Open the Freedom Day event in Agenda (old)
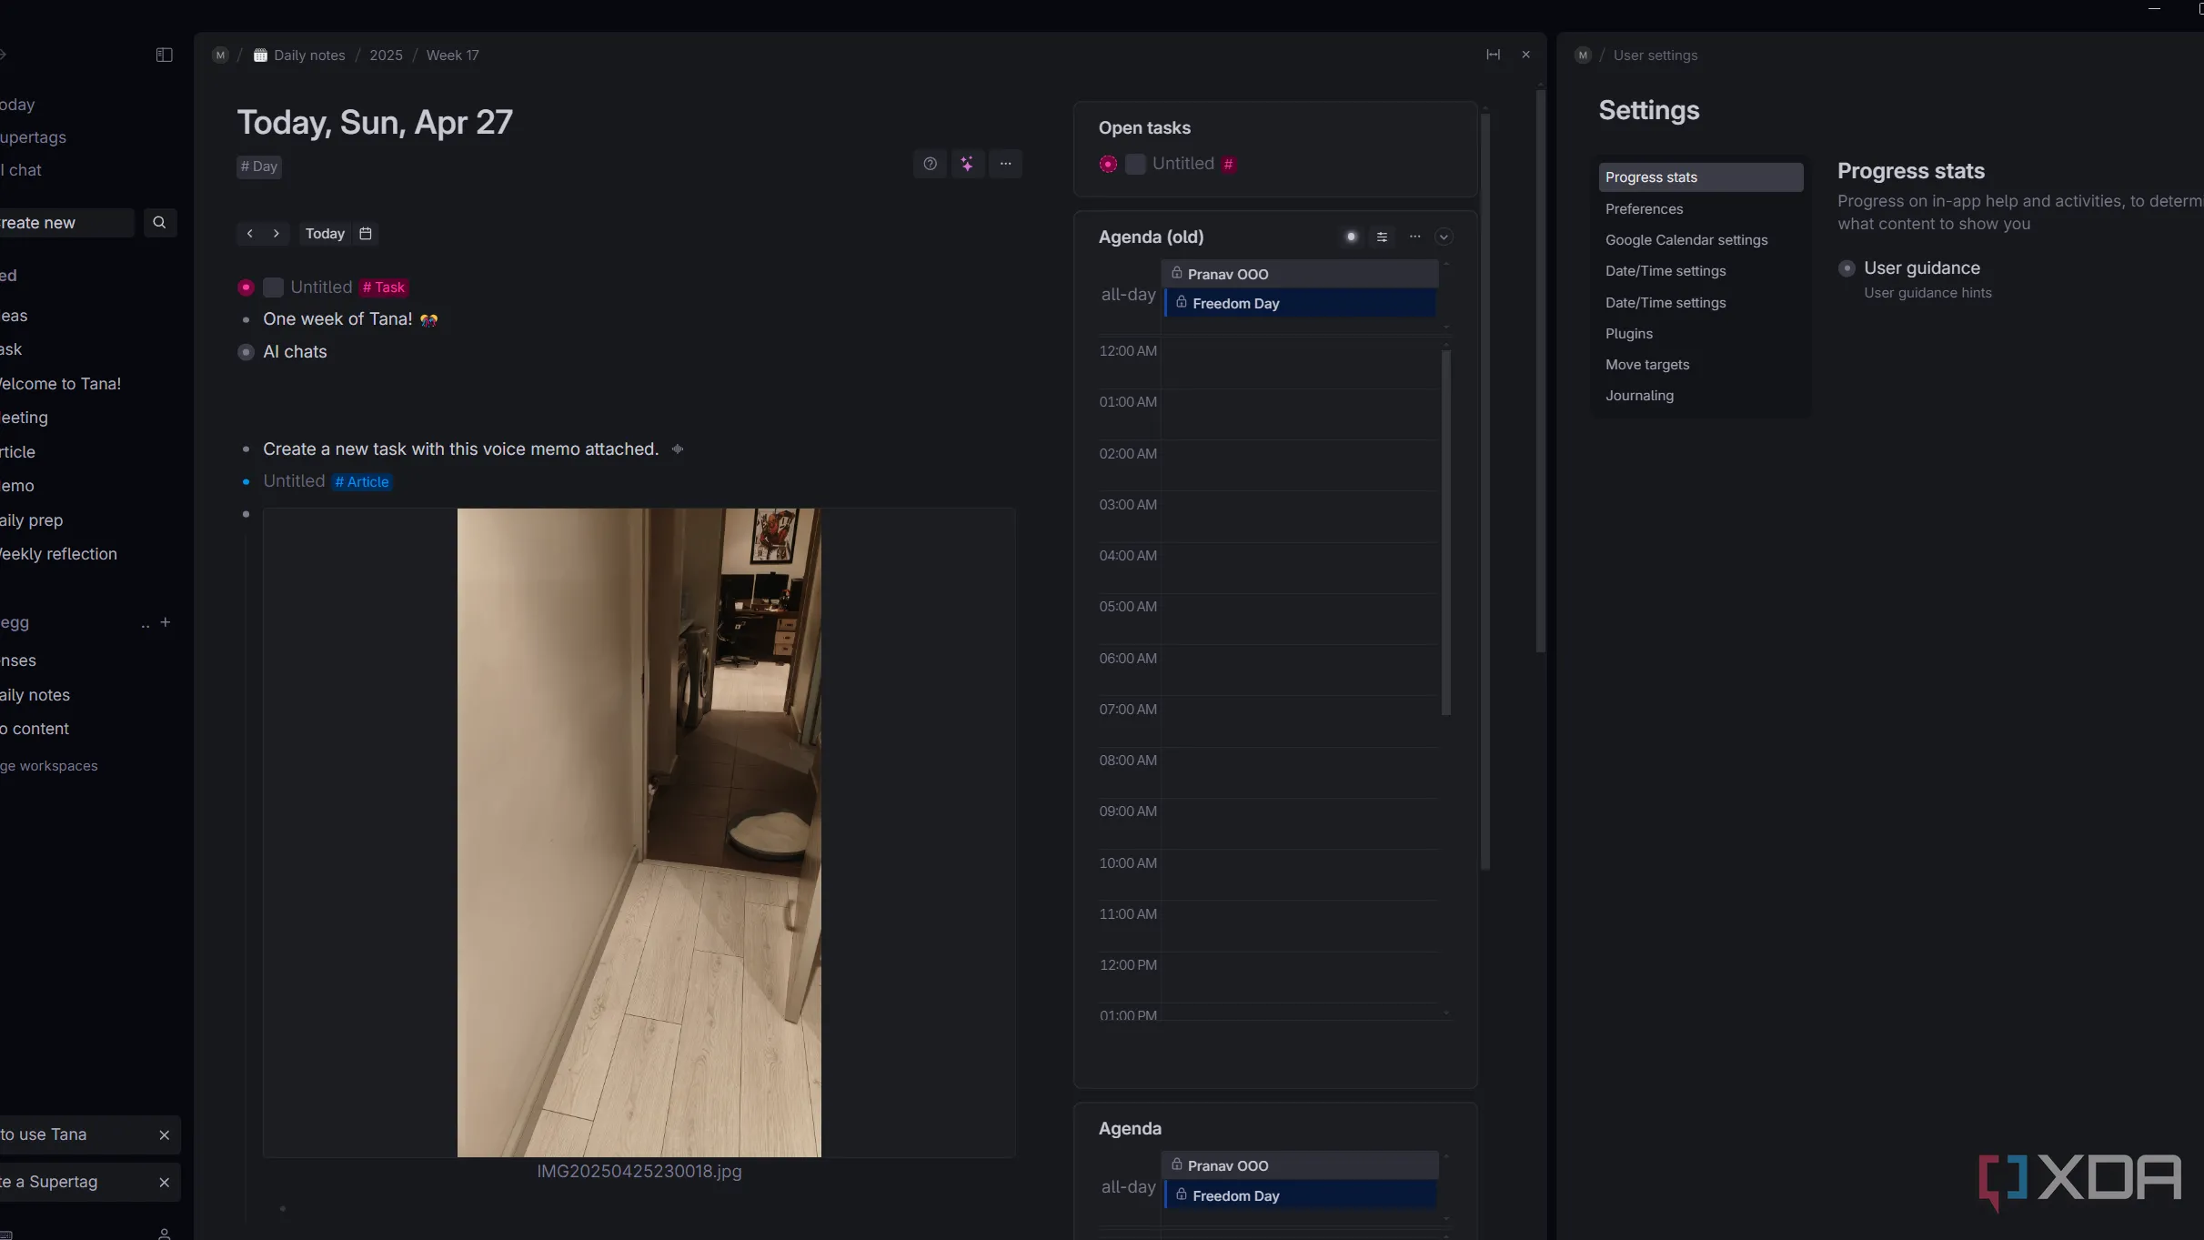 click(1300, 303)
